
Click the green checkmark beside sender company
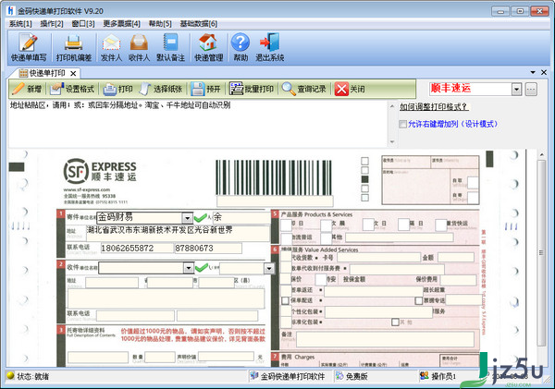point(201,217)
